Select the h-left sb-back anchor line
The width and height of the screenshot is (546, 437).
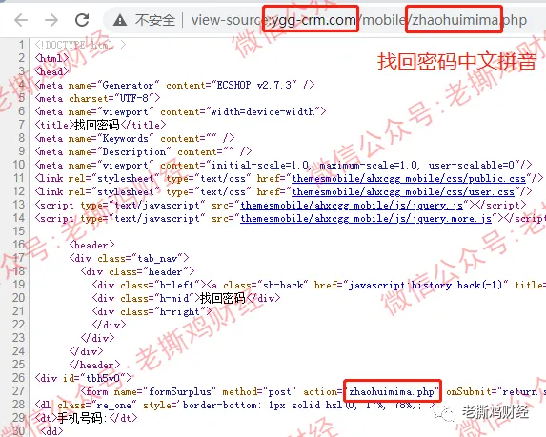[319, 285]
